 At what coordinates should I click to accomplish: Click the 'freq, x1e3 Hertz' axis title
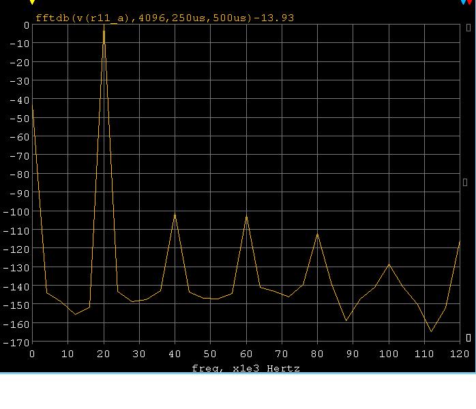[x=246, y=368]
